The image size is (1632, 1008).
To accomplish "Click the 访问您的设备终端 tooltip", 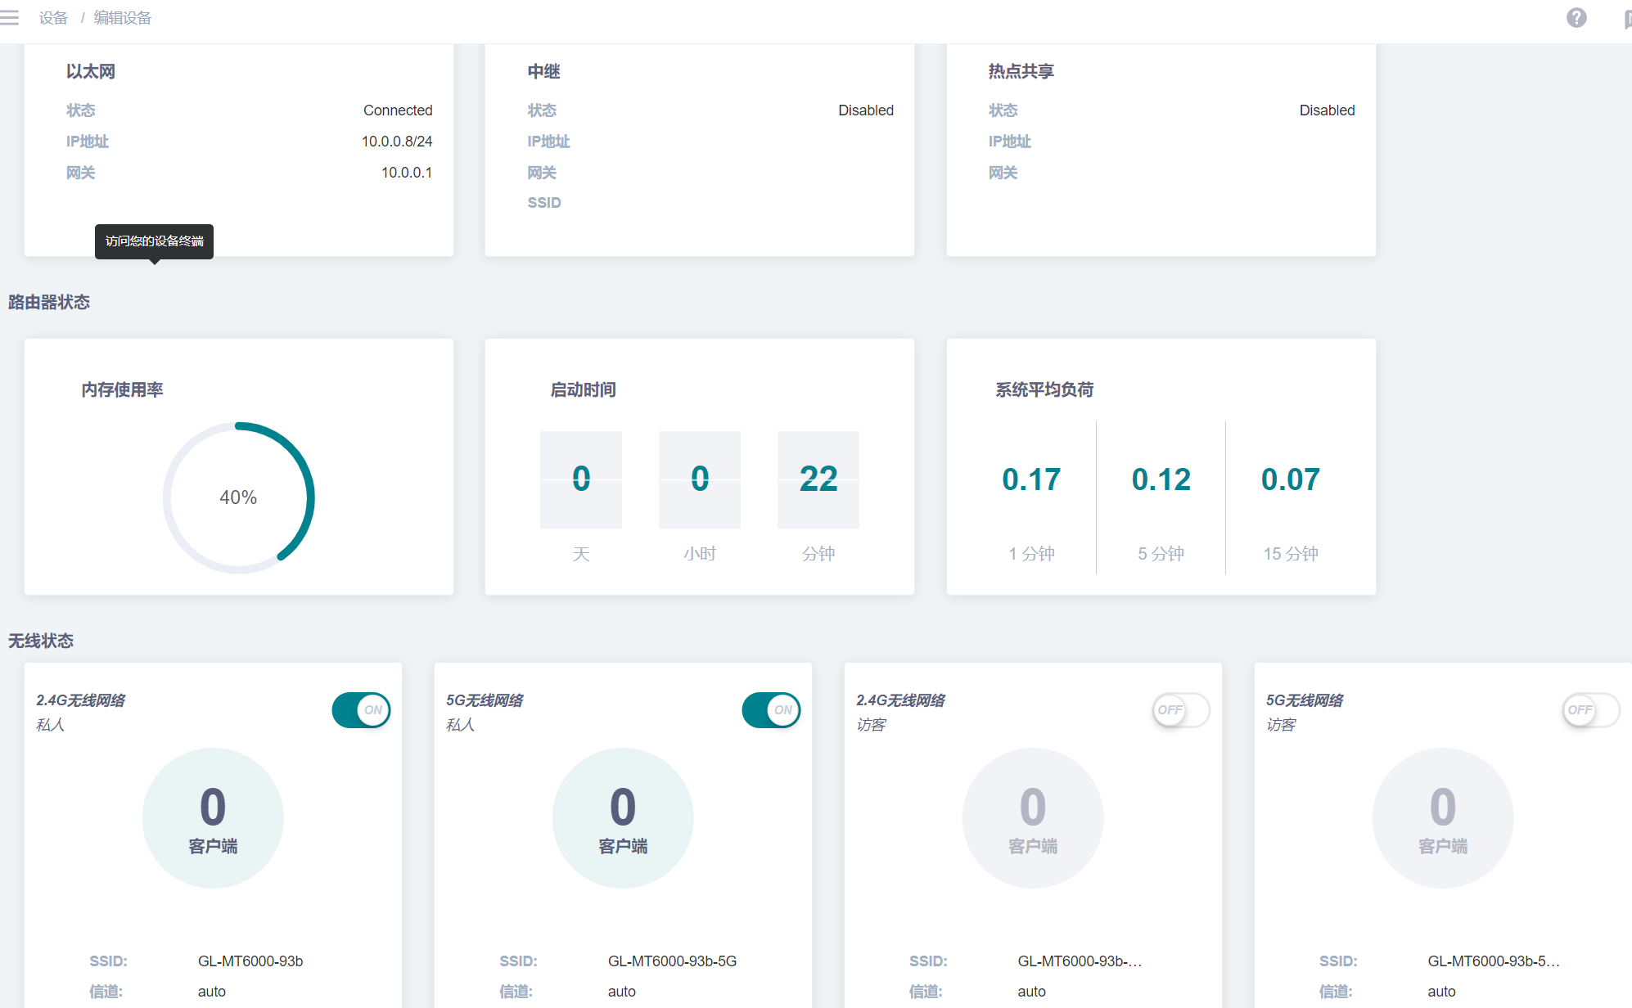I will pyautogui.click(x=154, y=241).
